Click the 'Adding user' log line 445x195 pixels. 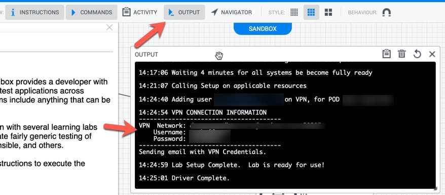[266, 100]
